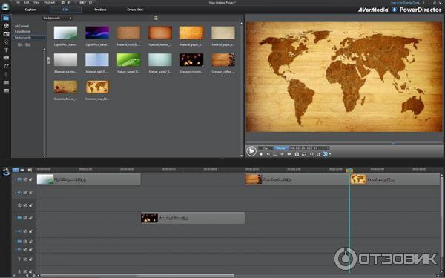Lock the first video track

pyautogui.click(x=30, y=179)
